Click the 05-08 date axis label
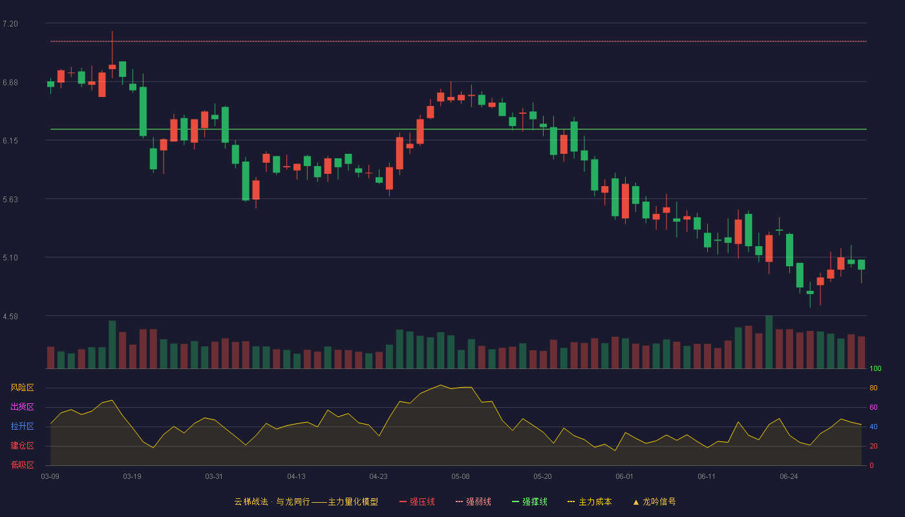Image resolution: width=905 pixels, height=517 pixels. (460, 476)
